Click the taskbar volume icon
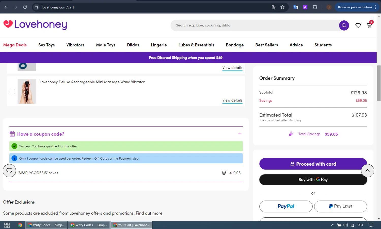The image size is (381, 229). [346, 225]
